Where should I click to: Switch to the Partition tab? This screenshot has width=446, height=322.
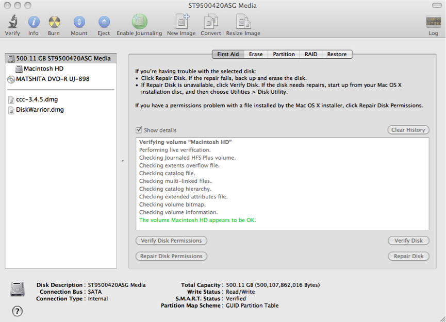[x=284, y=54]
